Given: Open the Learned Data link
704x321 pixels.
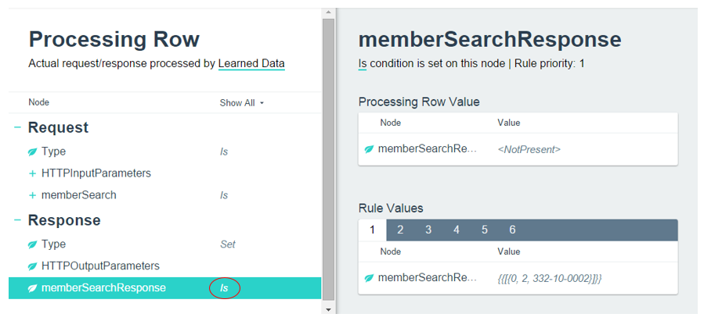Looking at the screenshot, I should [251, 63].
